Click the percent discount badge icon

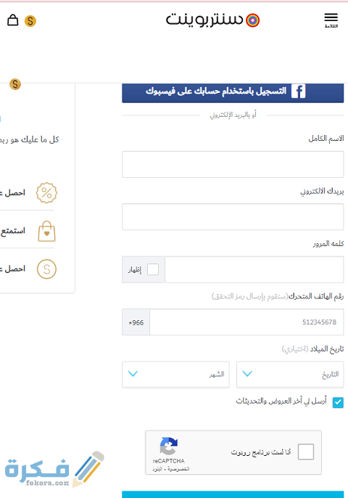[x=46, y=193]
